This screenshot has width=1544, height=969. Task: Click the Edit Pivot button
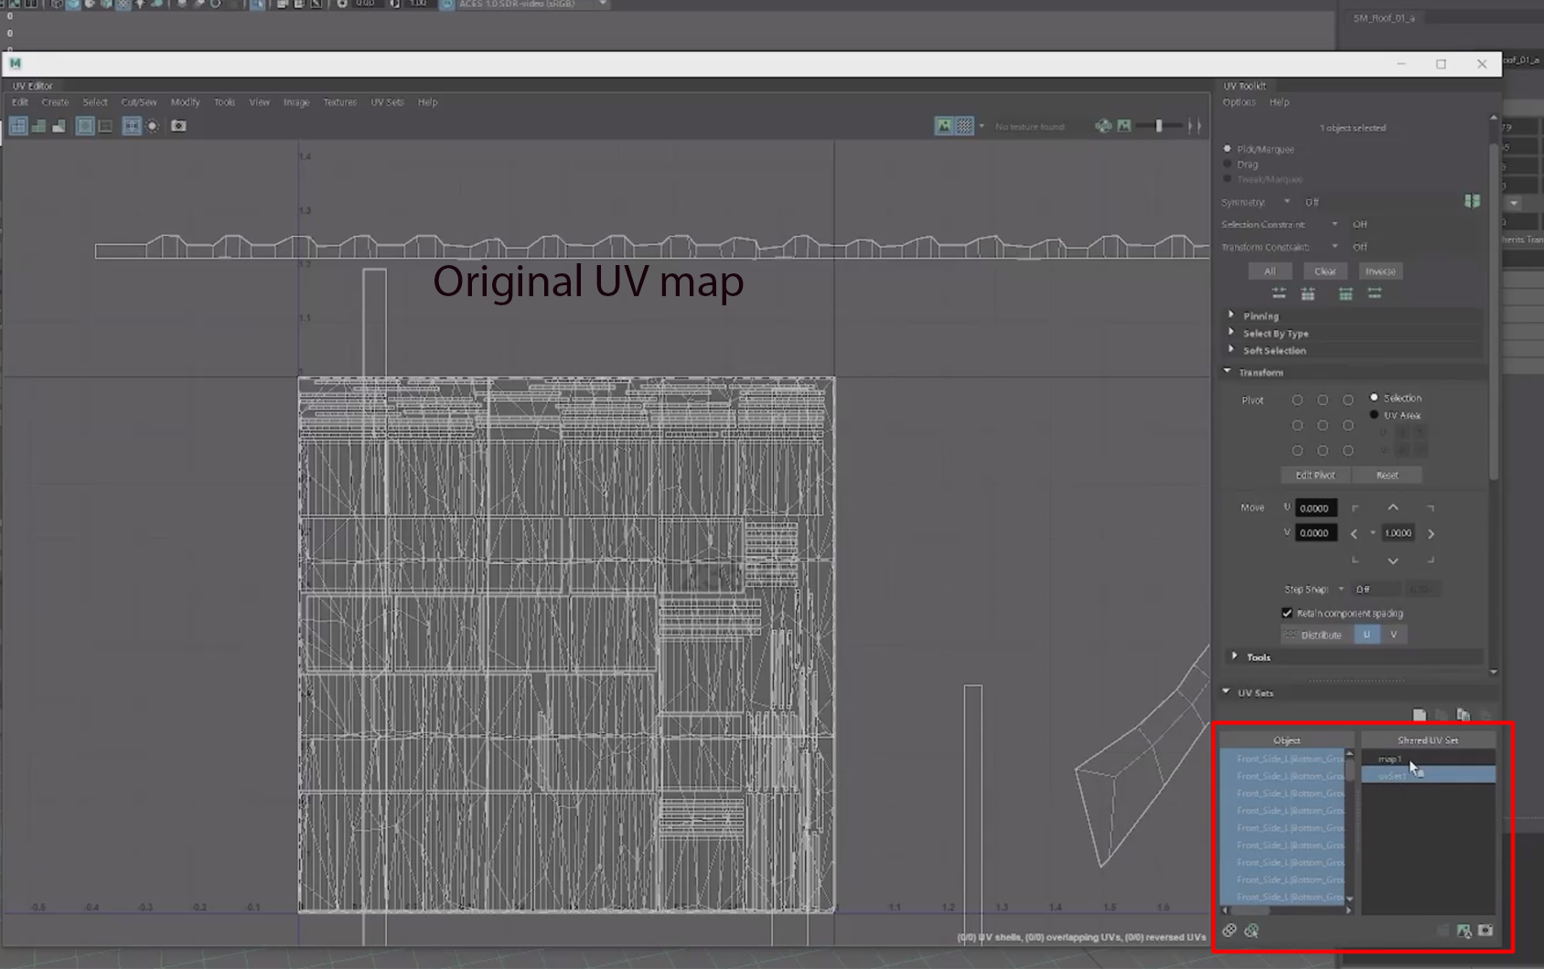1315,475
